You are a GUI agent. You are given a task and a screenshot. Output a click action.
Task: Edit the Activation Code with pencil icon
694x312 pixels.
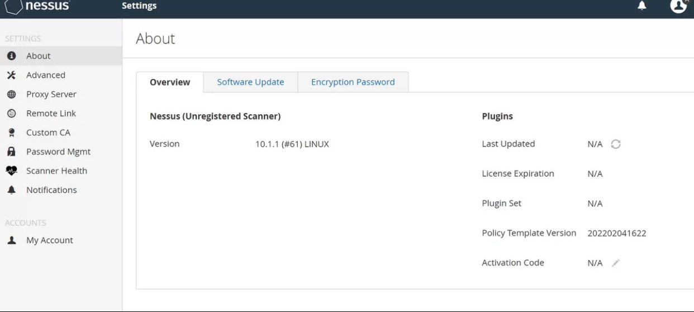pyautogui.click(x=616, y=263)
